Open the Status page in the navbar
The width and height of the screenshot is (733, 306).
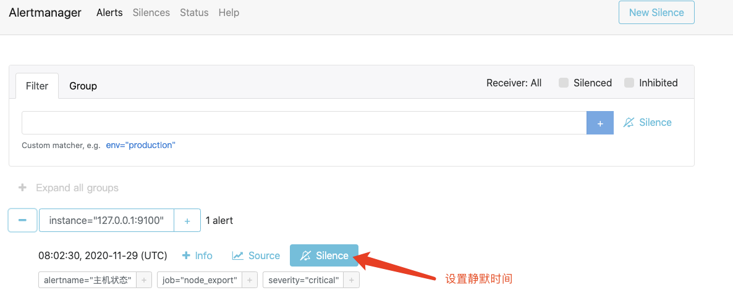pos(194,12)
